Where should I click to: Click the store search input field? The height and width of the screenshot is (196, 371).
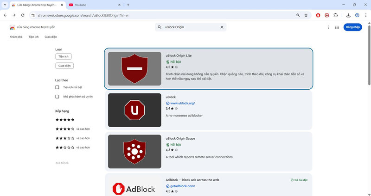pos(191,27)
